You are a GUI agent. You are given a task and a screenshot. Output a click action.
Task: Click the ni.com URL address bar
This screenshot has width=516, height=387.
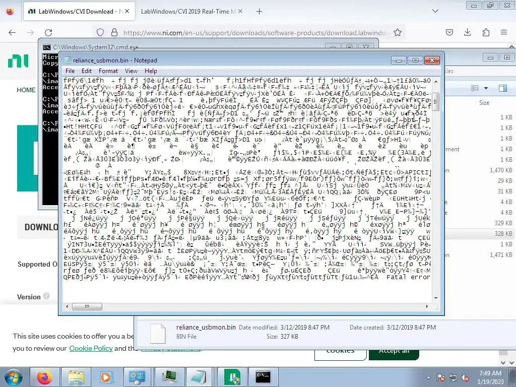click(x=255, y=33)
